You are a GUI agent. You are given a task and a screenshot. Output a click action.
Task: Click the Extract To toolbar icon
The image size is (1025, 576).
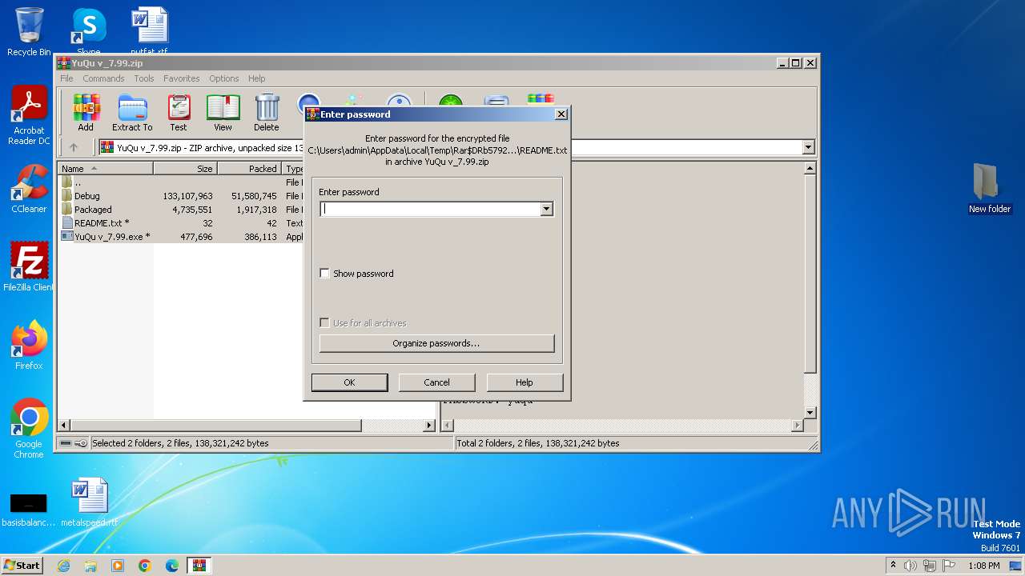click(132, 112)
